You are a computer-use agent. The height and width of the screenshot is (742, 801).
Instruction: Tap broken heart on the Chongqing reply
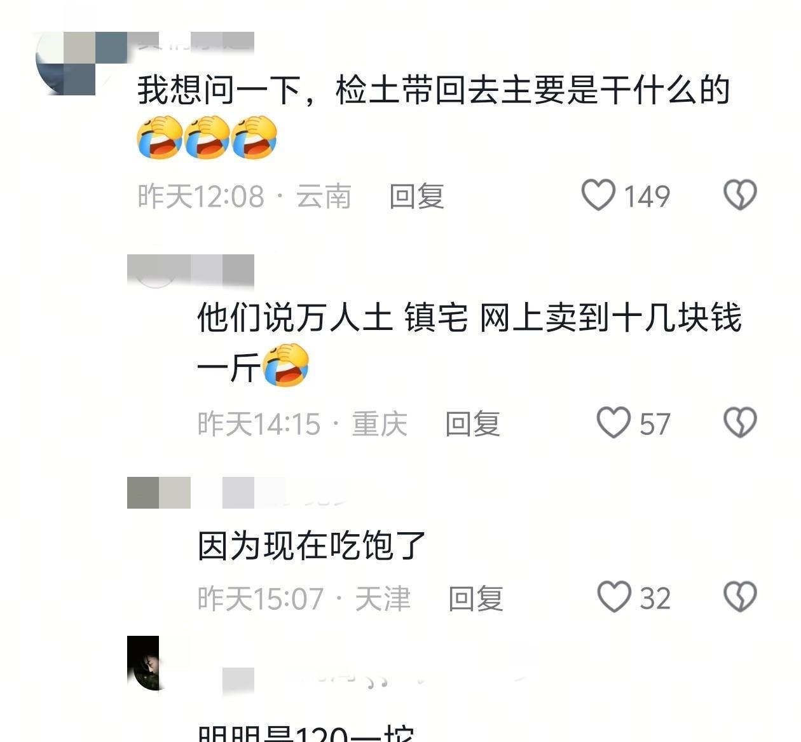(740, 423)
